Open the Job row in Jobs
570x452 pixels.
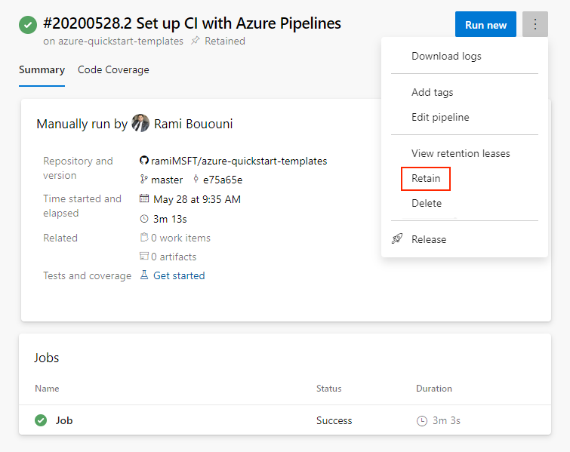click(64, 420)
